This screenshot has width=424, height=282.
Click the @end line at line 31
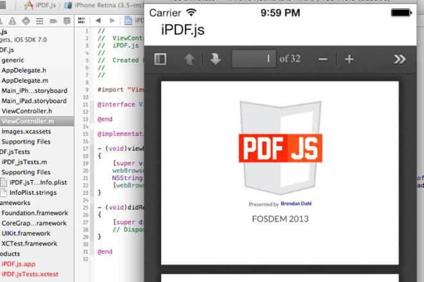[x=105, y=251]
